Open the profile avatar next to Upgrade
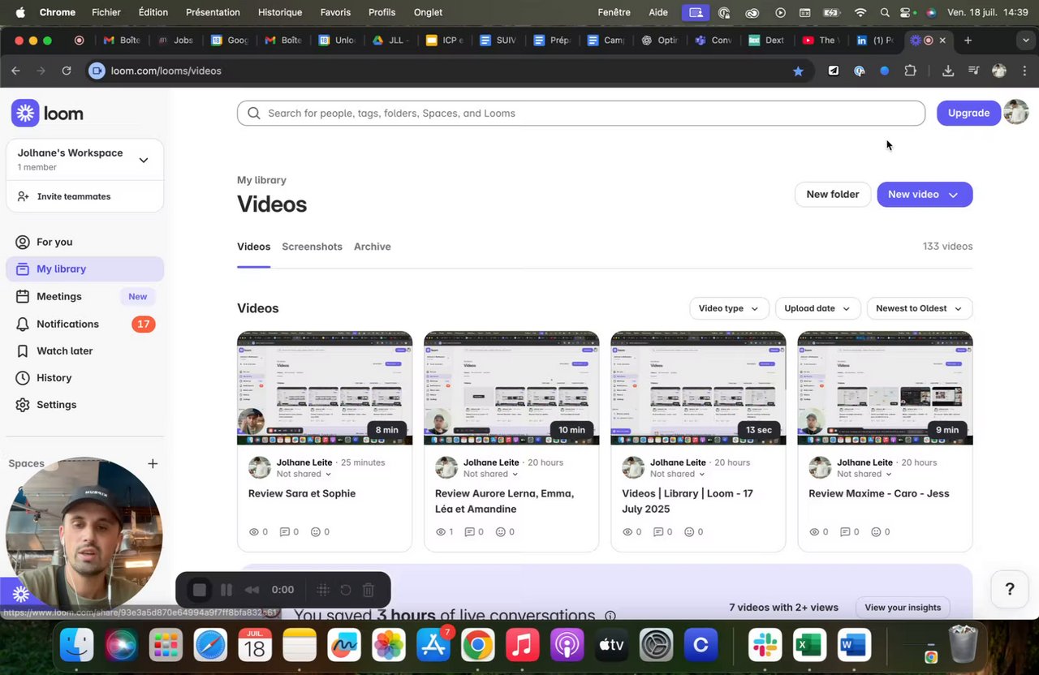This screenshot has height=675, width=1039. coord(1016,112)
